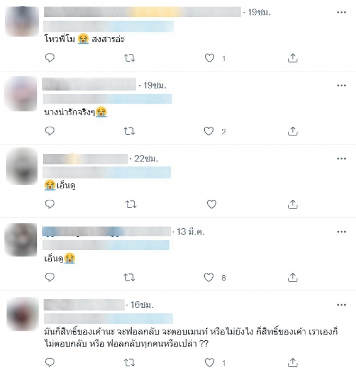Open more options on first tweet posted 19ชม.
This screenshot has width=356, height=375.
(341, 12)
